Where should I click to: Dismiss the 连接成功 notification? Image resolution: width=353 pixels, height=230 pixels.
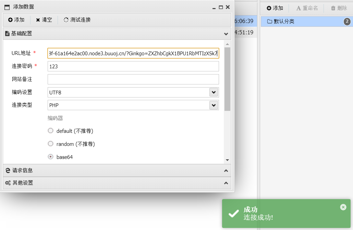pos(343,207)
